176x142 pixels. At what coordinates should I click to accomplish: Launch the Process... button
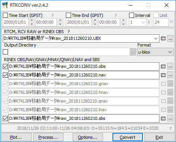(48, 137)
